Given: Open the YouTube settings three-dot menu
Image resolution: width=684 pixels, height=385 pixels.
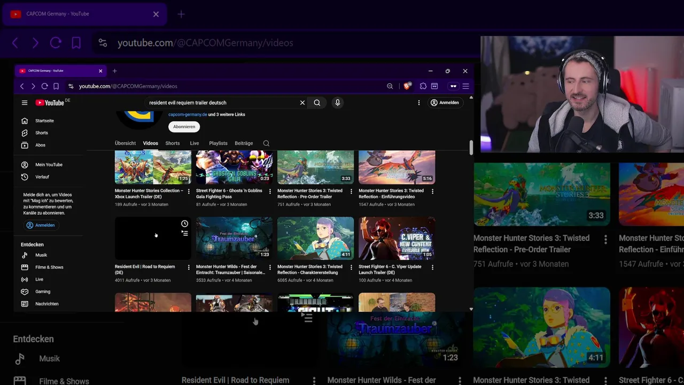Looking at the screenshot, I should click(x=418, y=103).
